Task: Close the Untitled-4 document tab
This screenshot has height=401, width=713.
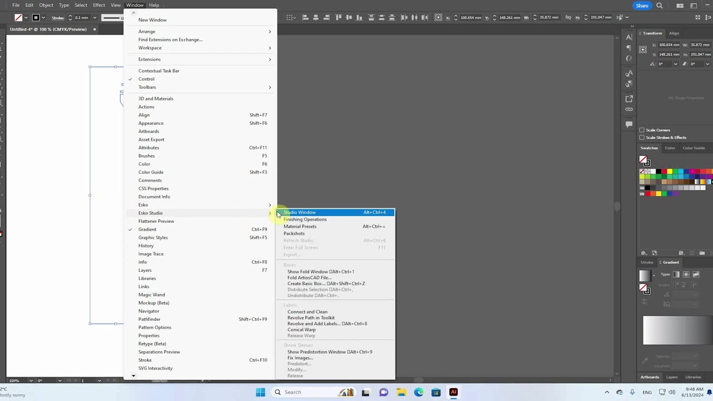Action: 94,29
